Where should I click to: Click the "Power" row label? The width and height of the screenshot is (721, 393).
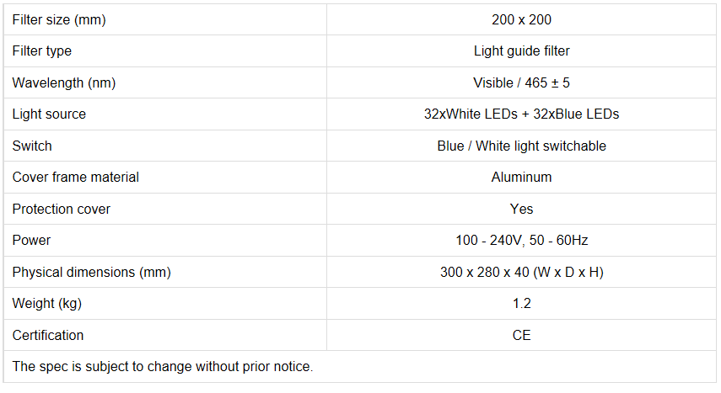click(x=31, y=241)
